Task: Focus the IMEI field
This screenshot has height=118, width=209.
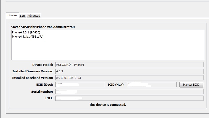Action: pyautogui.click(x=129, y=98)
